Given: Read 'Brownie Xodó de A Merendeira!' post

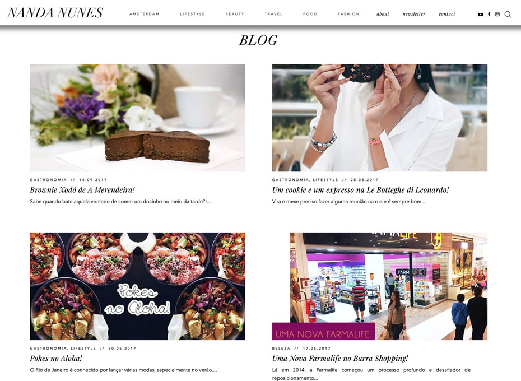Looking at the screenshot, I should pos(82,190).
